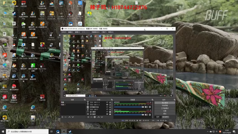This screenshot has width=238, height=134.
Task: Toggle the lock on 文本 (GDI+) 5 source
Action: point(110,102)
